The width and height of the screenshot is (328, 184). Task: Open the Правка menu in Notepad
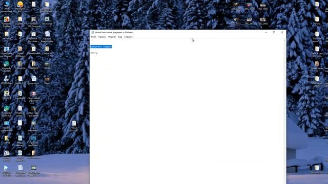tap(102, 37)
